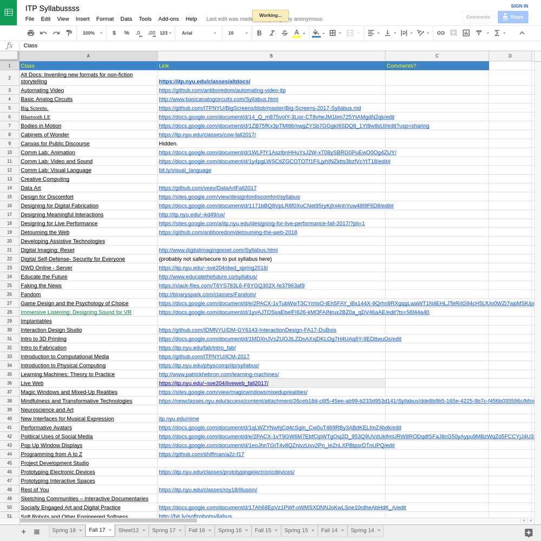This screenshot has height=541, width=541.
Task: Open the bit.ly/visual_language link
Action: coord(185,170)
